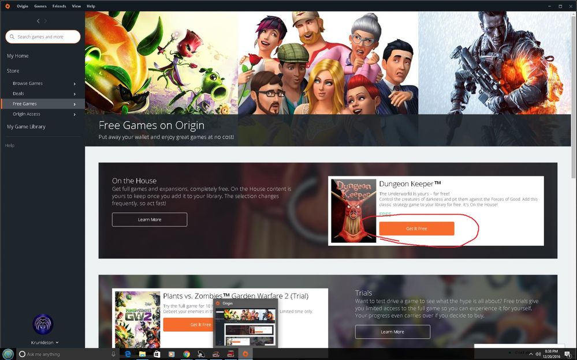Launch Google Chrome from the taskbar
This screenshot has width=577, height=360.
(187, 354)
